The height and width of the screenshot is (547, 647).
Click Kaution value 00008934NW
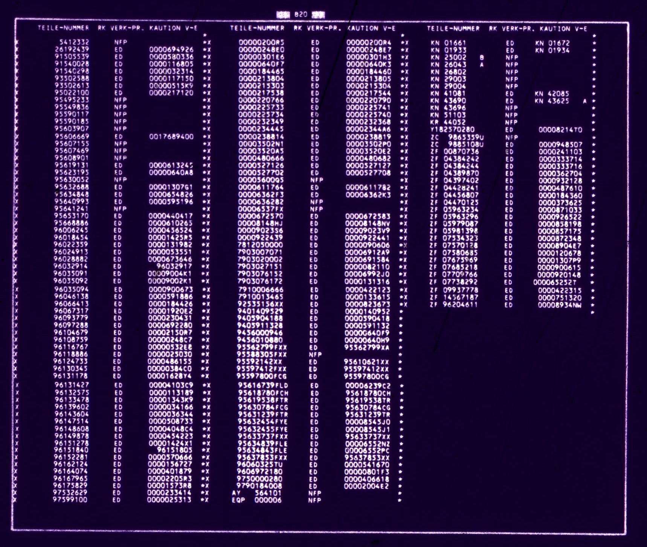[560, 305]
